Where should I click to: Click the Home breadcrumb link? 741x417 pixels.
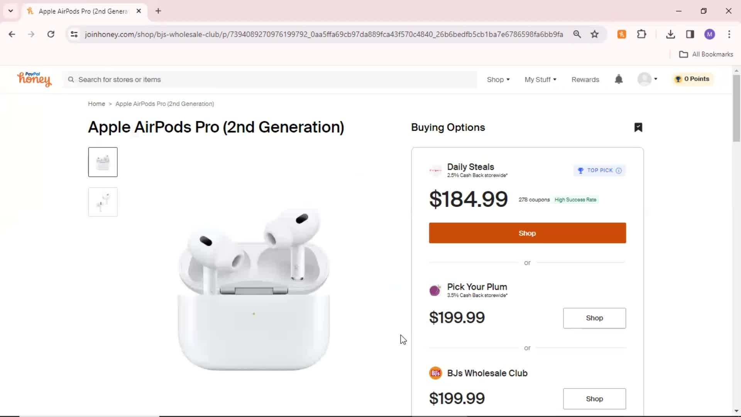tap(96, 104)
